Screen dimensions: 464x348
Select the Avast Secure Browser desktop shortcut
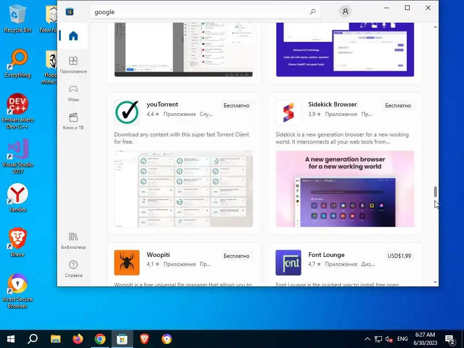coord(18,291)
